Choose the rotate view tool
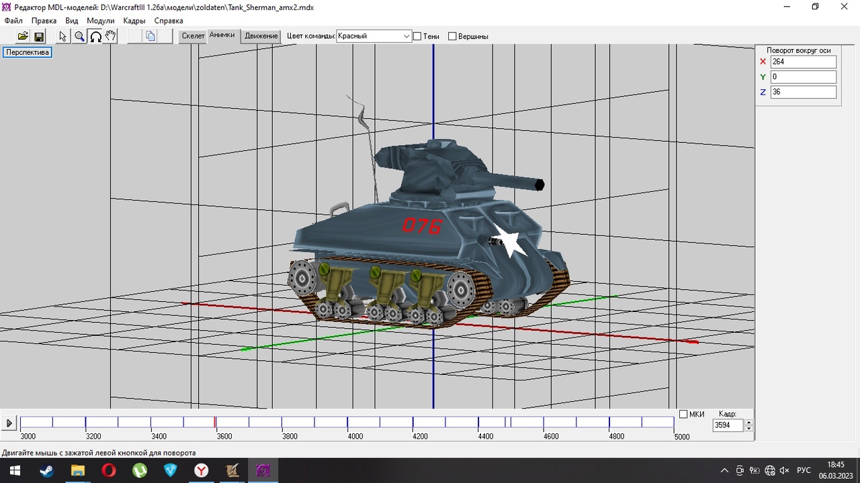 [95, 36]
